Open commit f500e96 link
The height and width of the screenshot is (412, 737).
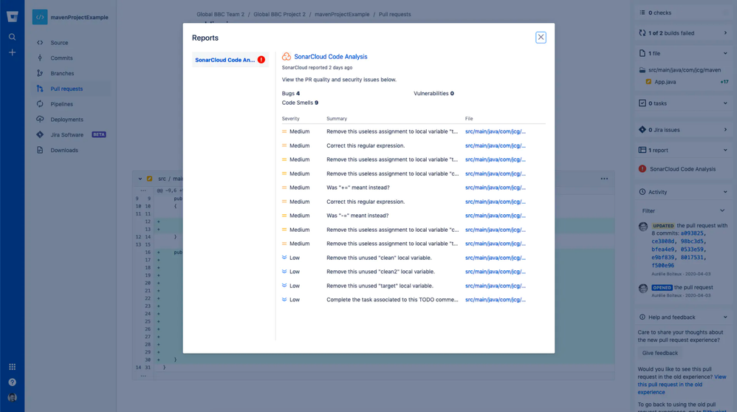point(662,265)
